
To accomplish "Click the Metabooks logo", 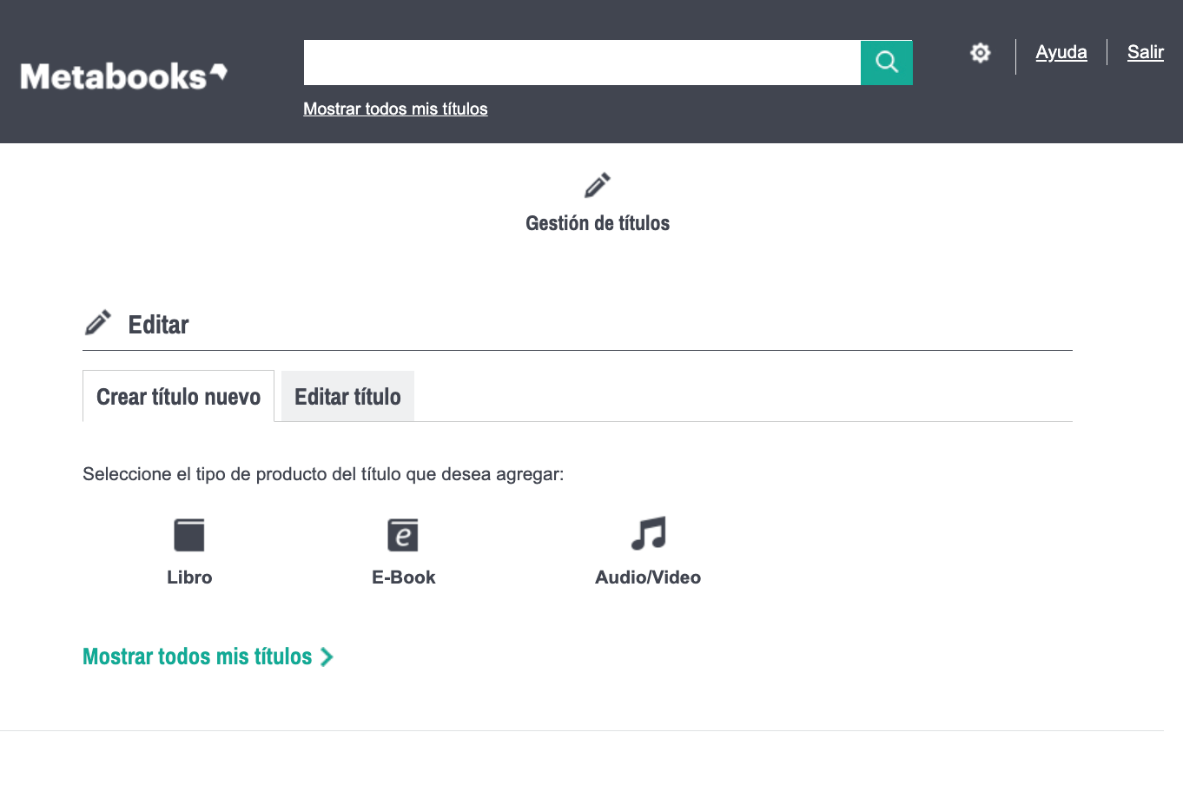I will pyautogui.click(x=123, y=76).
